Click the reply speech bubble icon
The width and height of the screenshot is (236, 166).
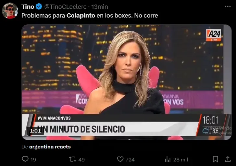[25, 159]
